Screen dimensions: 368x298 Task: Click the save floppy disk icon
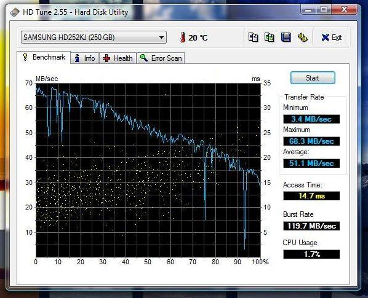[x=286, y=37]
